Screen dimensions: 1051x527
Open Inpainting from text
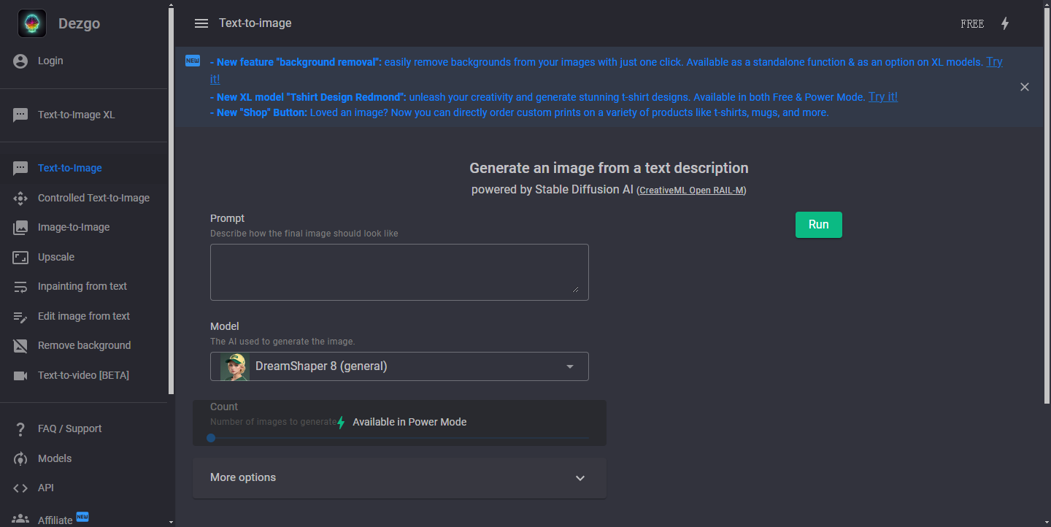(x=82, y=286)
